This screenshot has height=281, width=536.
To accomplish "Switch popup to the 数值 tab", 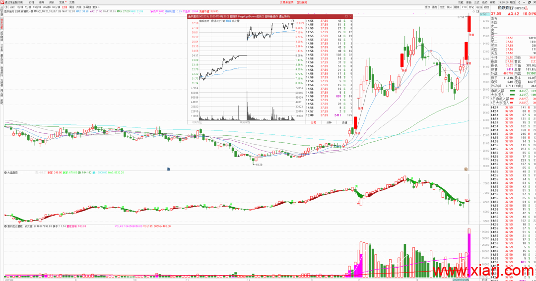I will 344,122.
